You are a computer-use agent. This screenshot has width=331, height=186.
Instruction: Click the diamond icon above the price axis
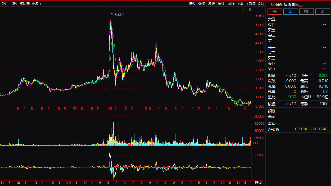(243, 10)
